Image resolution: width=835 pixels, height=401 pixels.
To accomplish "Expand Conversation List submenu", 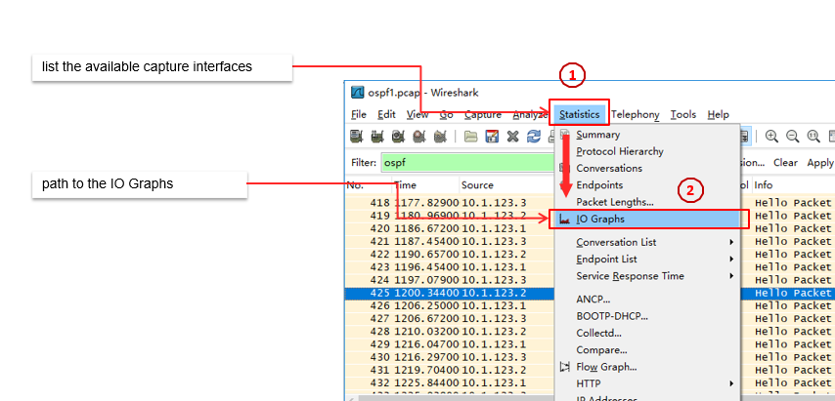I will [647, 242].
